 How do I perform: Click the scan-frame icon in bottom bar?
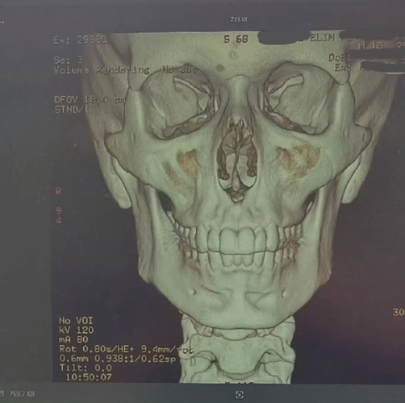tap(240, 394)
